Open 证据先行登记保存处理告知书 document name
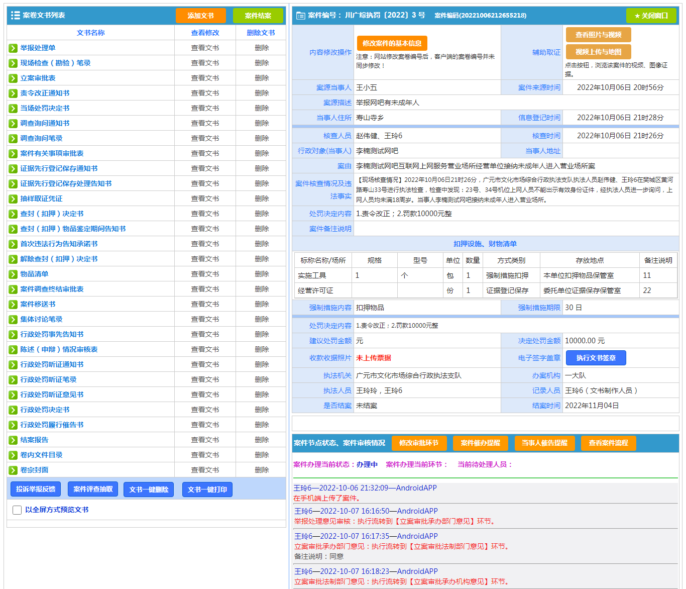Screen dimensions: 686x589 66,184
